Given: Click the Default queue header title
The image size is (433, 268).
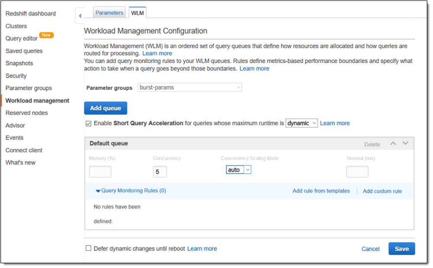Looking at the screenshot, I should pyautogui.click(x=109, y=143).
